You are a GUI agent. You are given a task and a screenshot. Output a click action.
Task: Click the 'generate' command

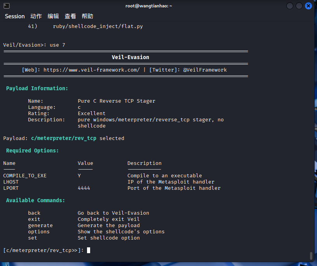point(40,226)
